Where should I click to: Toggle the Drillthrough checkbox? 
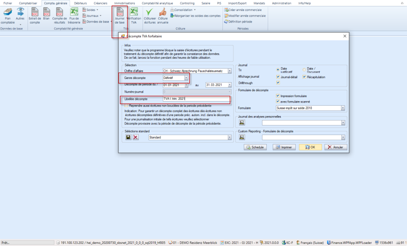point(278,83)
